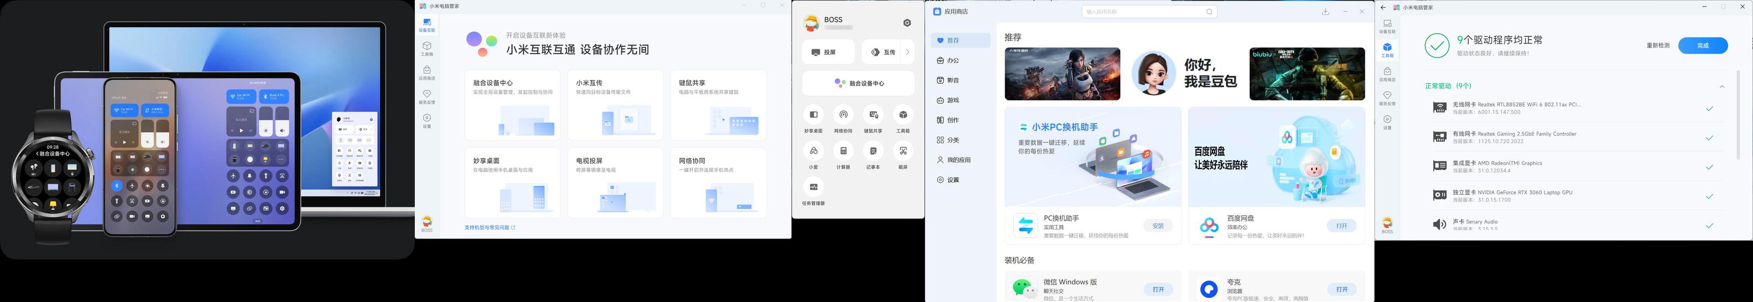
Task: Select 应用商店 in driver window sidebar
Action: coord(1387,75)
